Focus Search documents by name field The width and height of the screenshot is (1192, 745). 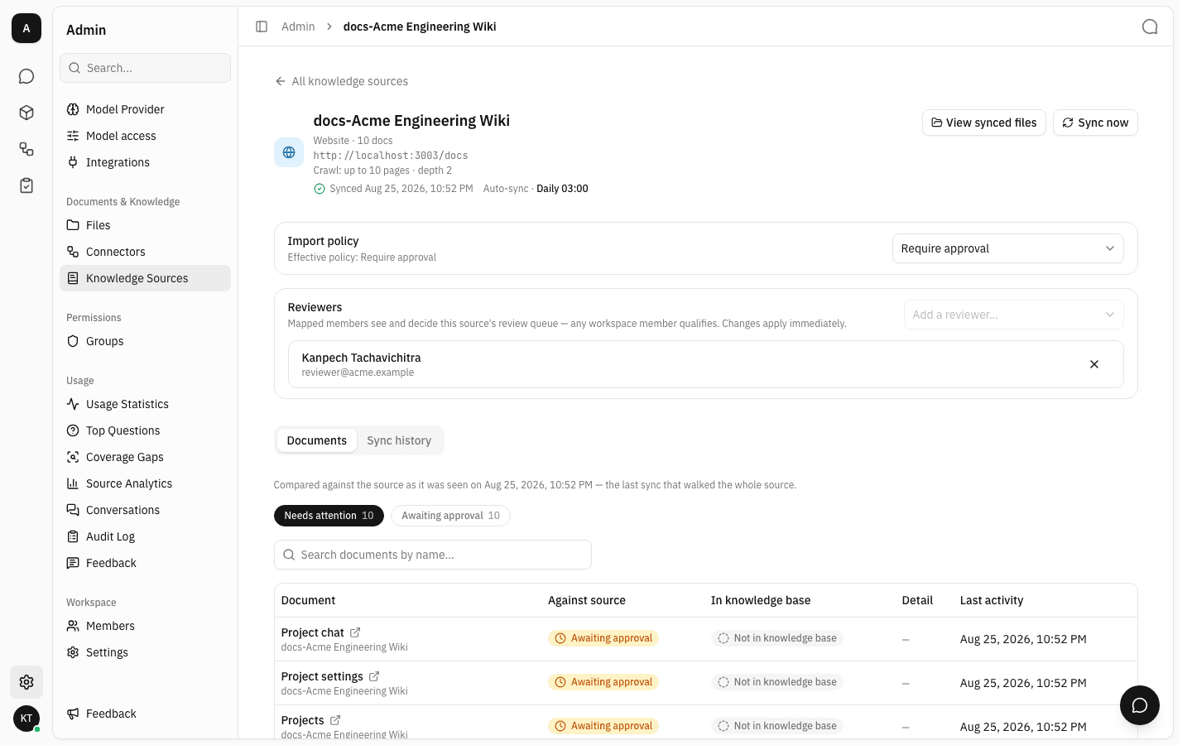(x=432, y=555)
